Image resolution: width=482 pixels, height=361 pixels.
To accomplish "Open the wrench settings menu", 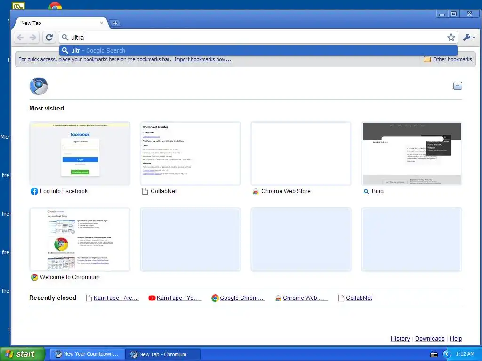I will tap(469, 38).
